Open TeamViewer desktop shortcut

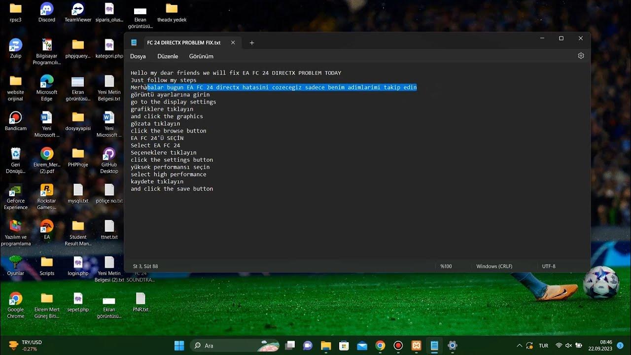click(78, 13)
